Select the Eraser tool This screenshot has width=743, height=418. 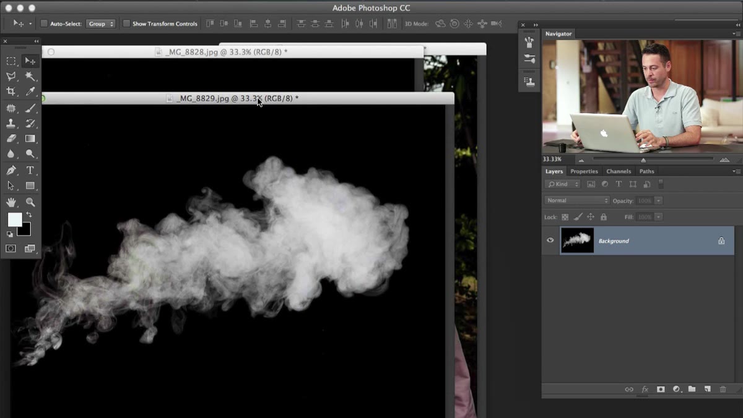tap(11, 139)
